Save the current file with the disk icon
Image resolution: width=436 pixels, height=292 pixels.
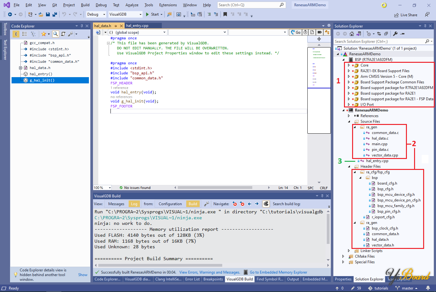pyautogui.click(x=48, y=14)
